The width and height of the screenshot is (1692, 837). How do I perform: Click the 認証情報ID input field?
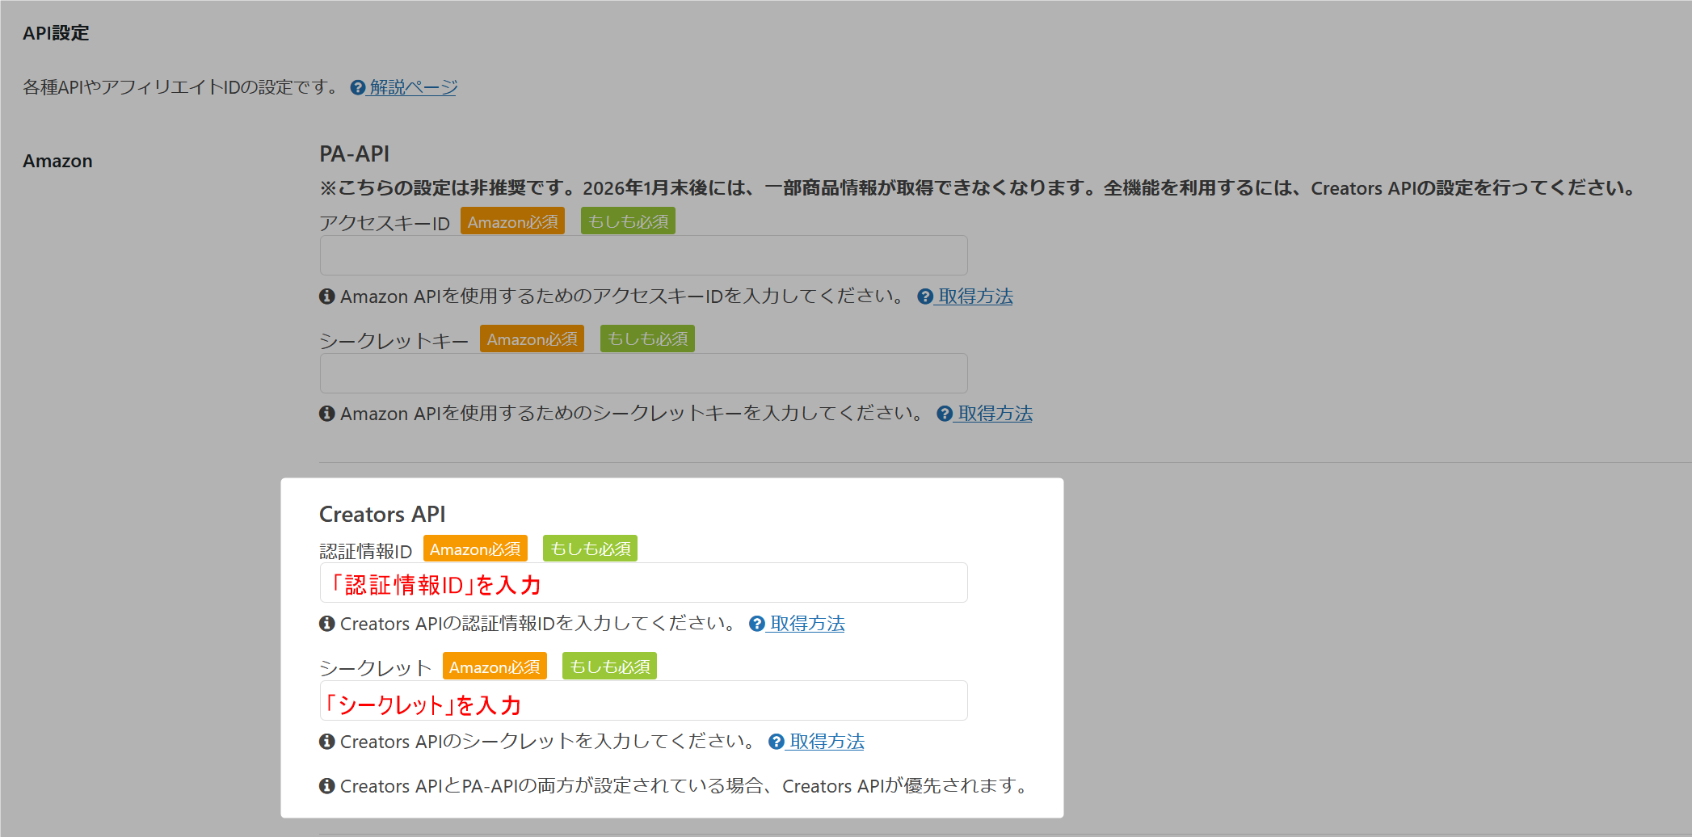643,583
